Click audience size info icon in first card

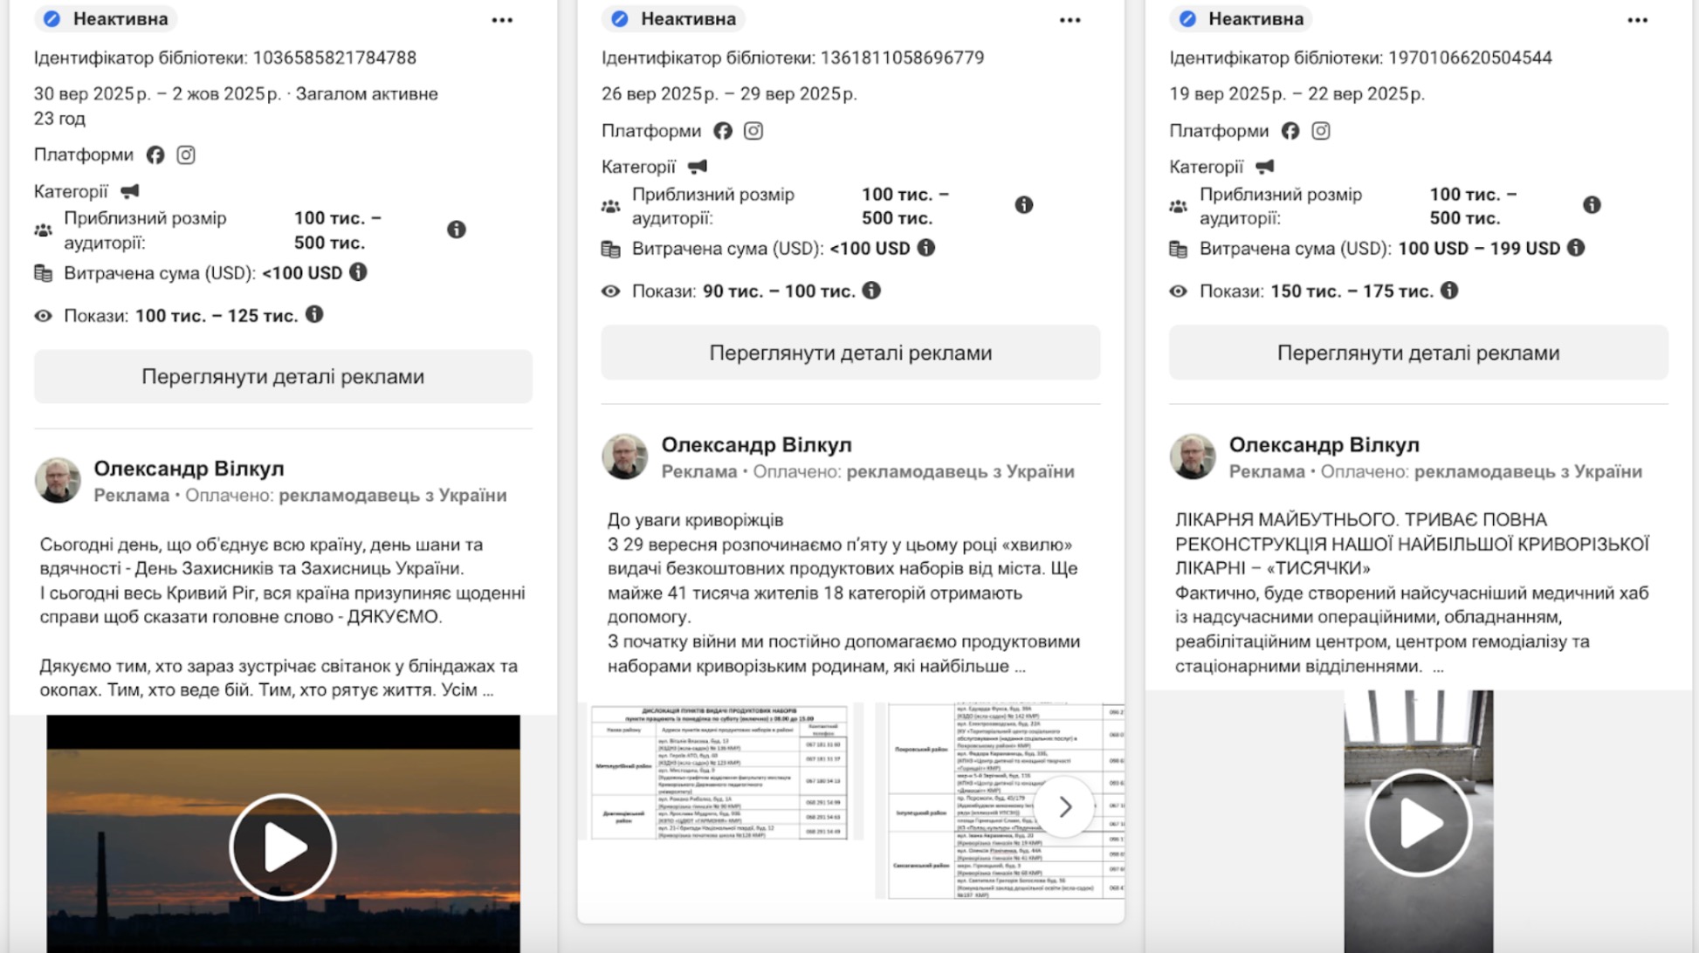[x=456, y=230]
